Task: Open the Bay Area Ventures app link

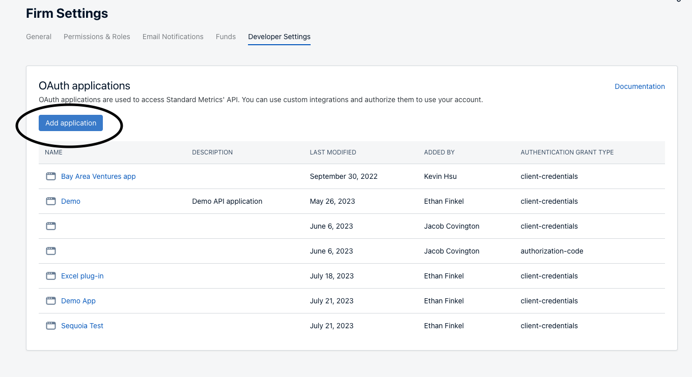Action: pos(98,176)
